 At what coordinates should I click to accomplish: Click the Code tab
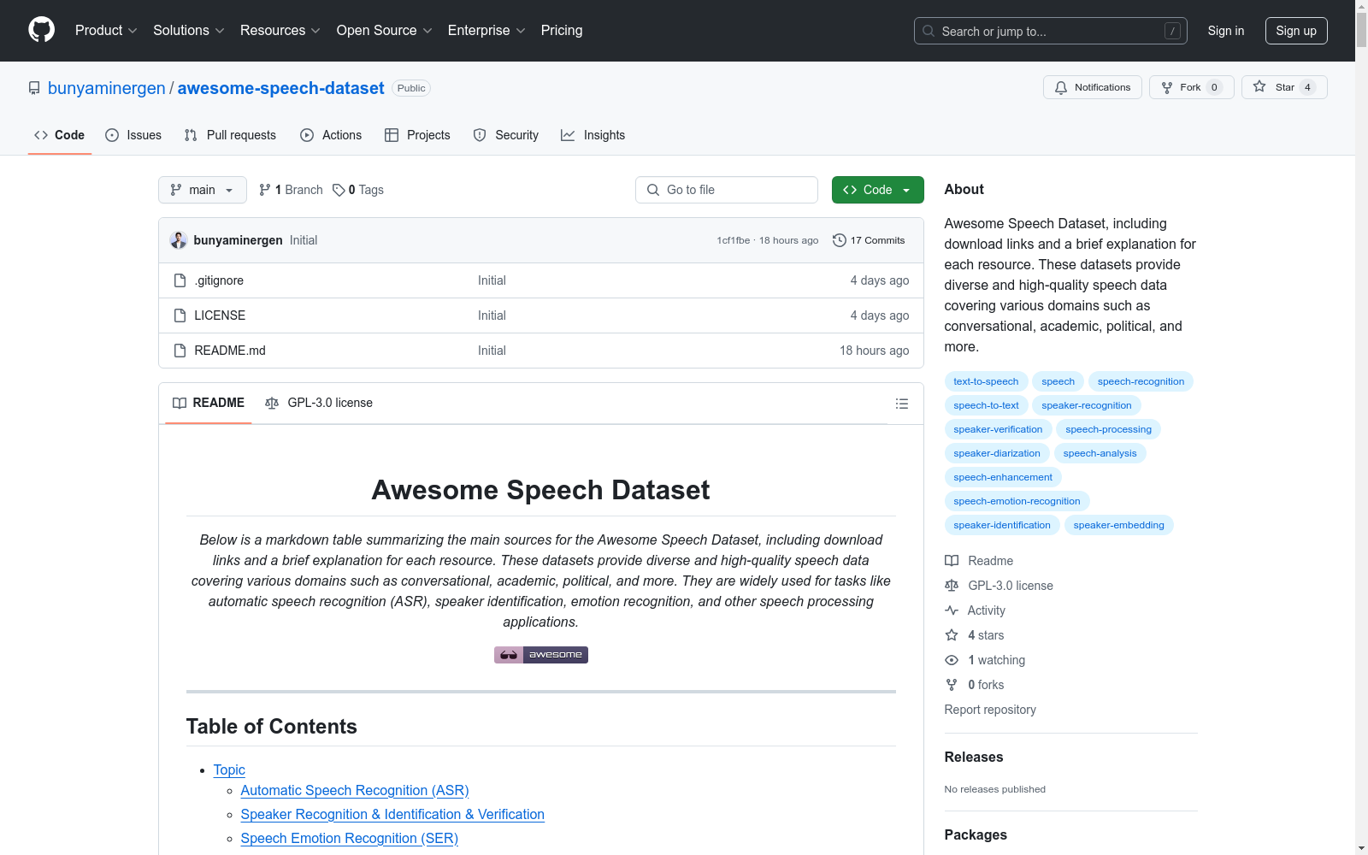[60, 135]
